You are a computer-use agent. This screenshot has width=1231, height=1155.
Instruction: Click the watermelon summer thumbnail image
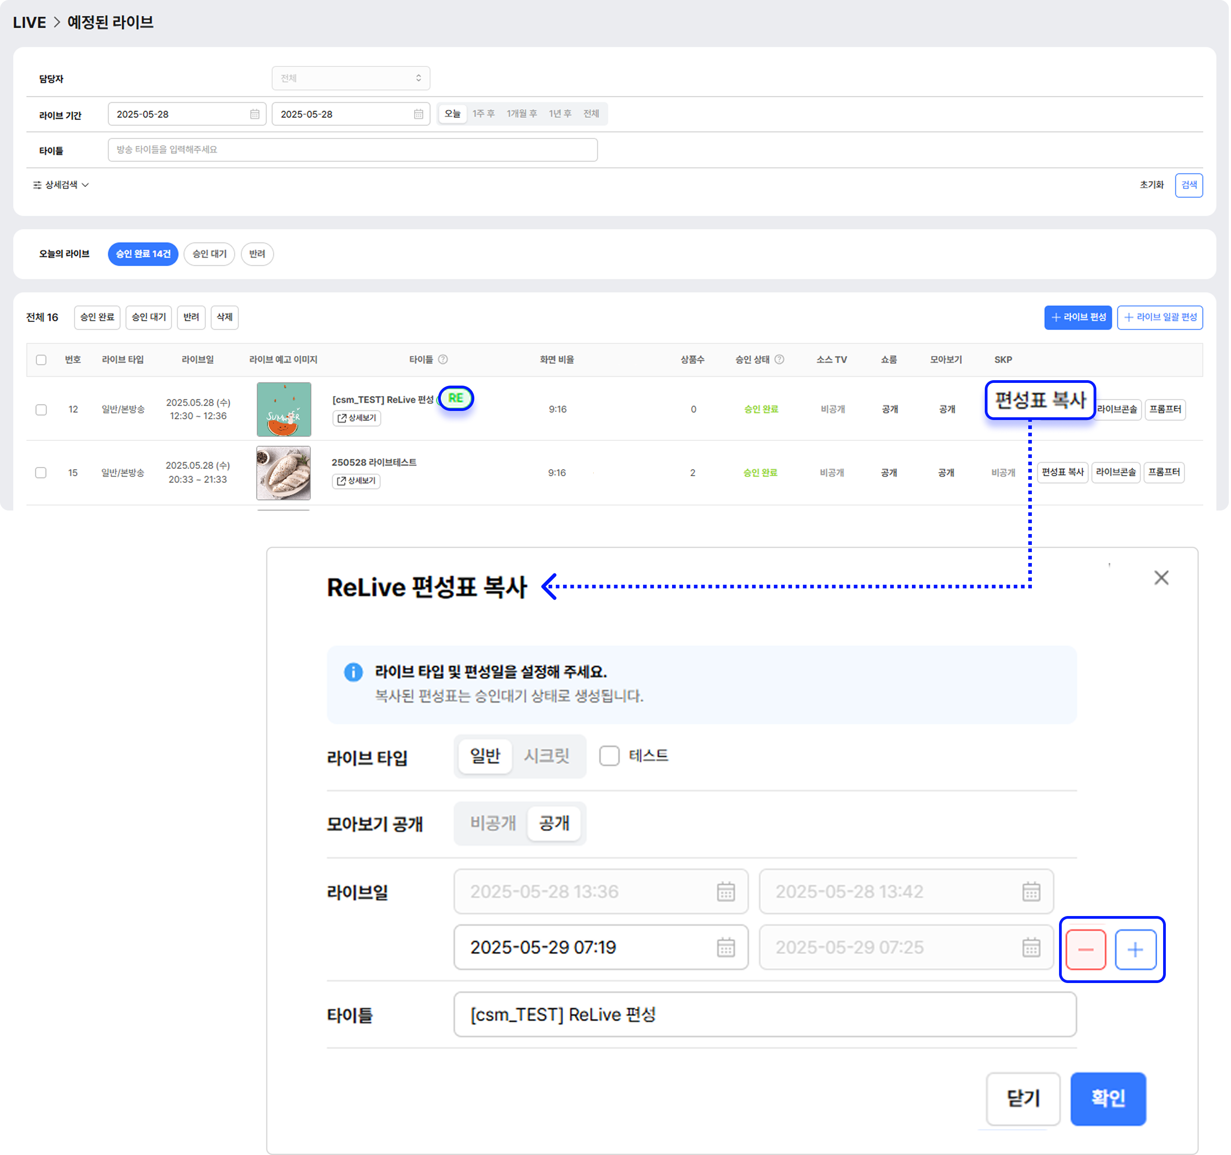284,409
